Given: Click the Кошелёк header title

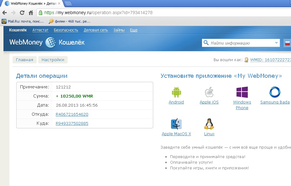Looking at the screenshot, I should pos(71,42).
